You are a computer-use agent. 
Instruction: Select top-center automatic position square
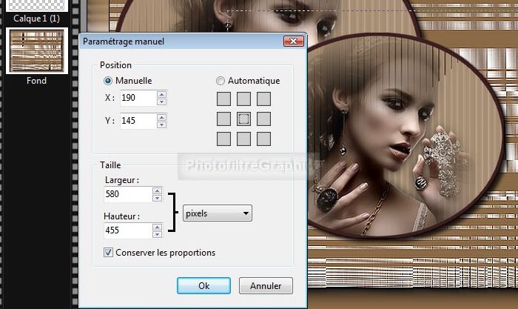click(243, 99)
